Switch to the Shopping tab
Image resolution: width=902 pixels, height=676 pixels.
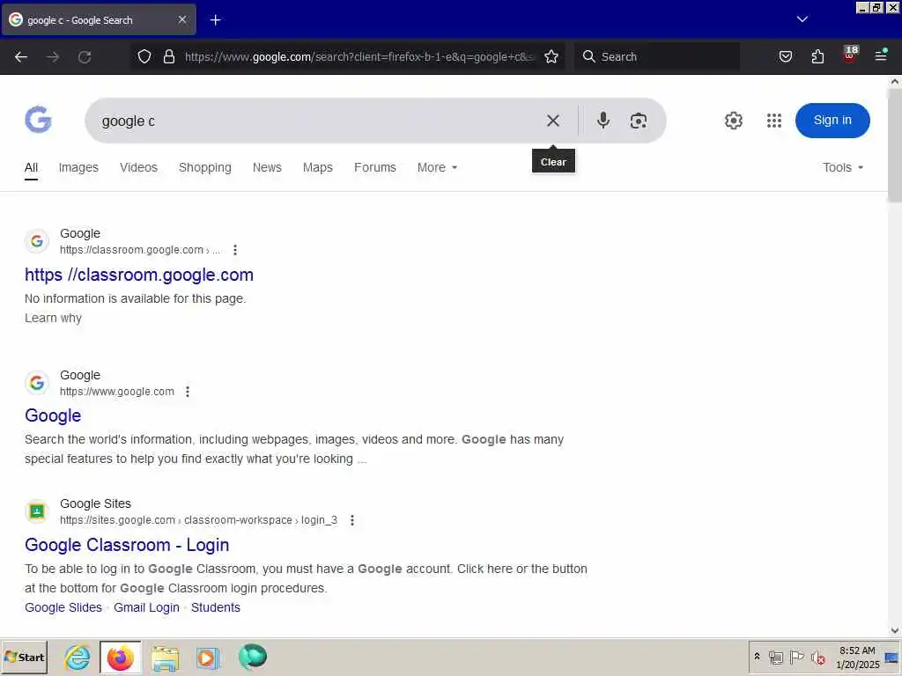(204, 167)
